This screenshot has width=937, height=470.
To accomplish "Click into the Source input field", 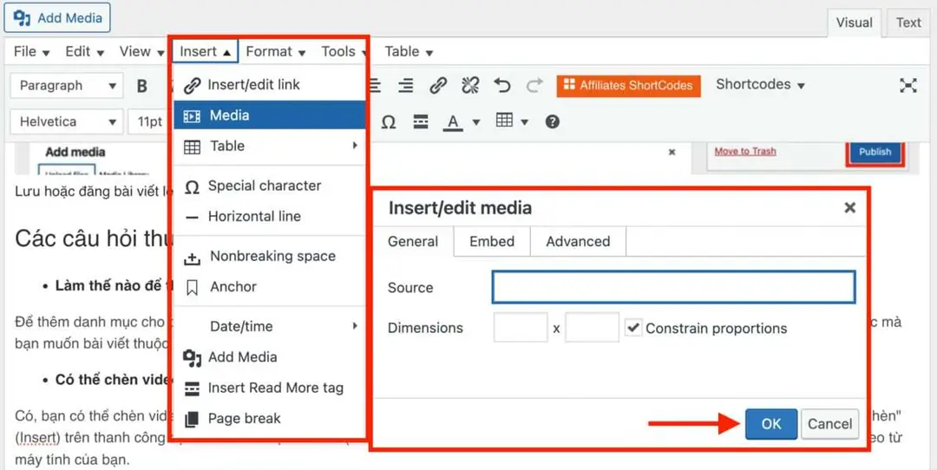I will (673, 287).
